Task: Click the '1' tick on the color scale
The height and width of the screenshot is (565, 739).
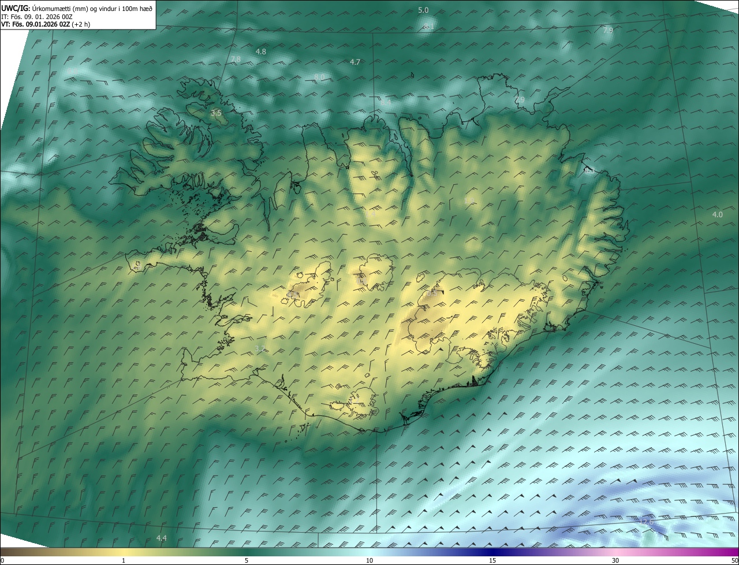Action: [x=124, y=560]
